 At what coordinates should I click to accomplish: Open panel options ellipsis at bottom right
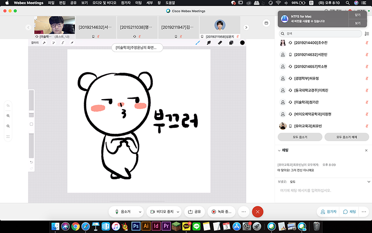[364, 212]
